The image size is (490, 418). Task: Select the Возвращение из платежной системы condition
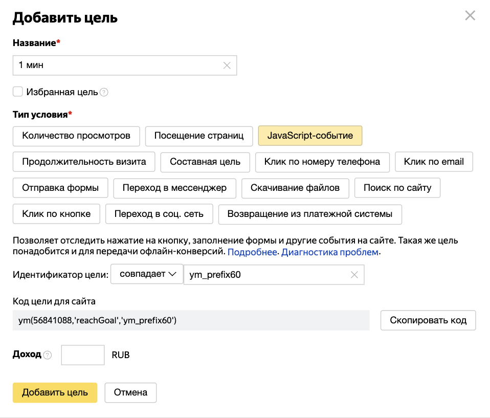[x=310, y=214]
